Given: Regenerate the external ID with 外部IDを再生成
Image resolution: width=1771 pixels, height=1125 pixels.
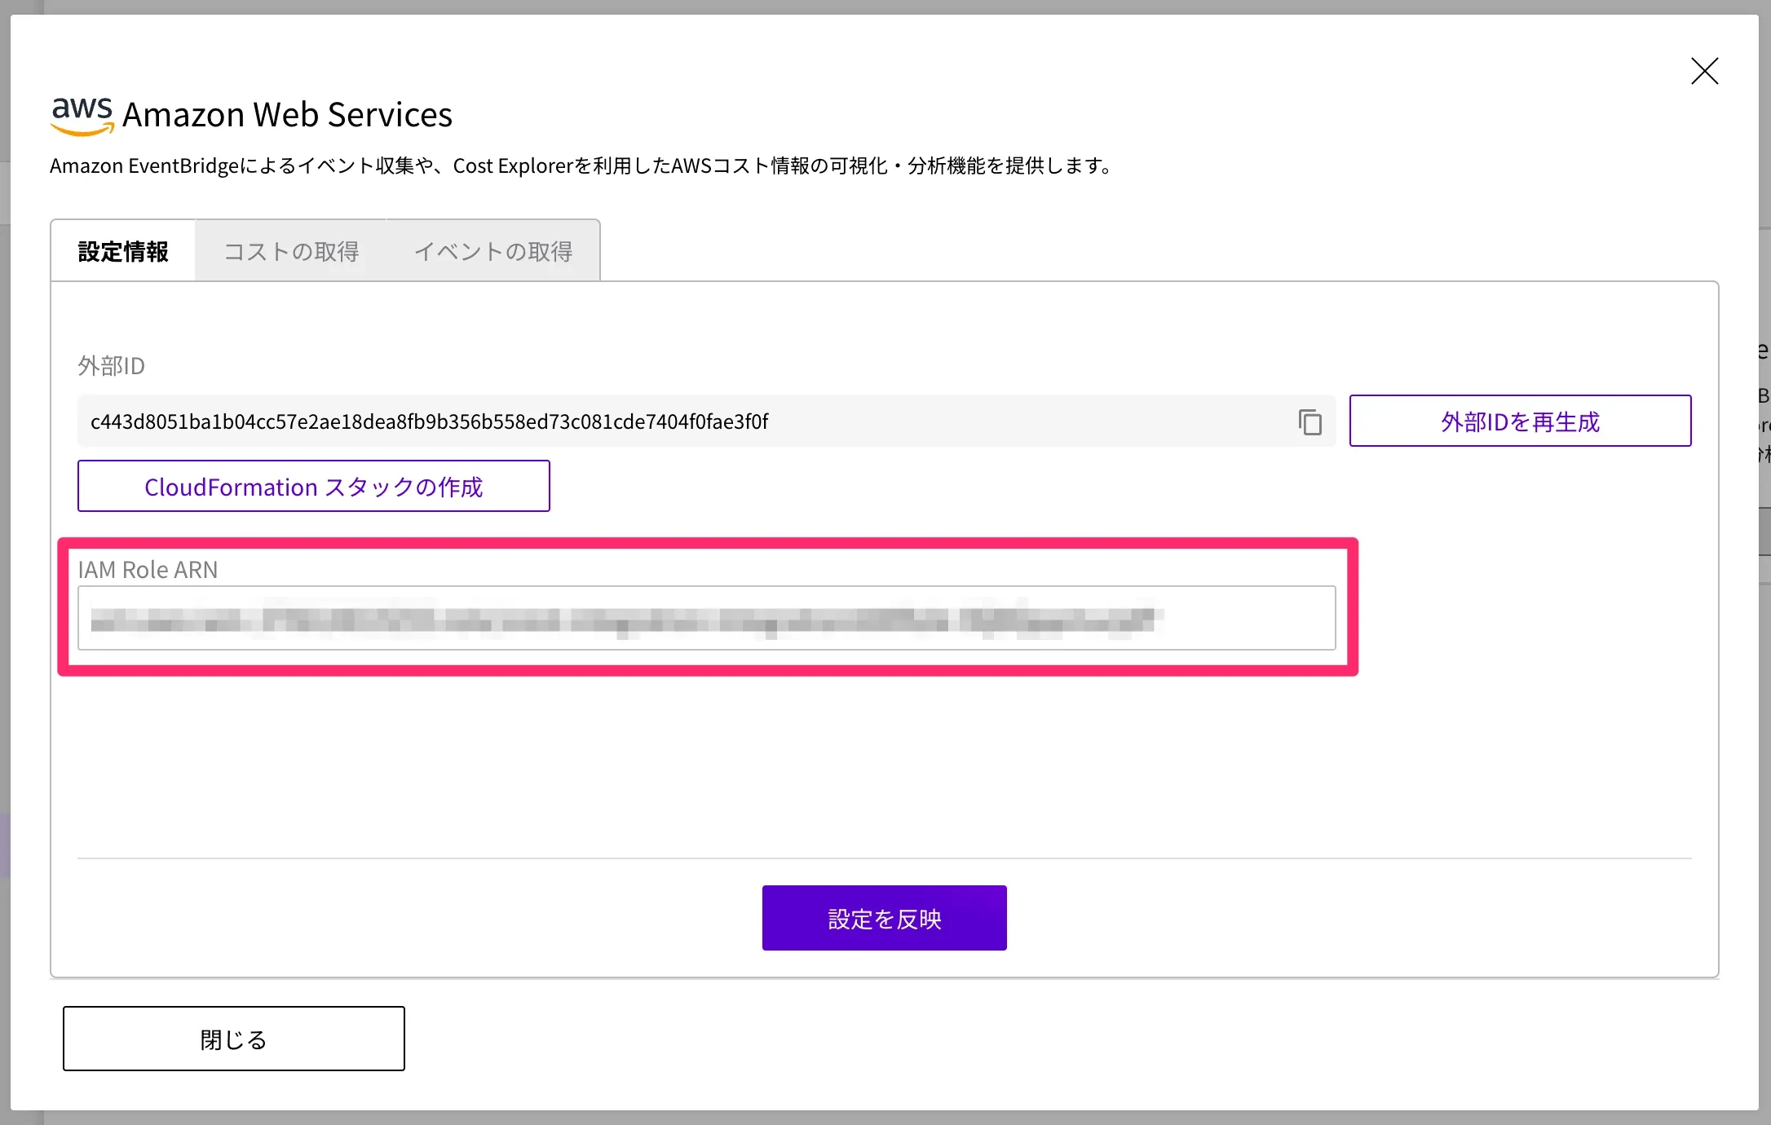Looking at the screenshot, I should (1520, 421).
